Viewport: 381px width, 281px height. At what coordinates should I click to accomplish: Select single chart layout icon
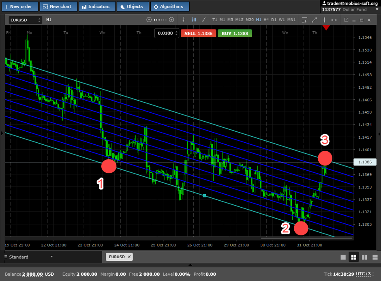[343, 257]
